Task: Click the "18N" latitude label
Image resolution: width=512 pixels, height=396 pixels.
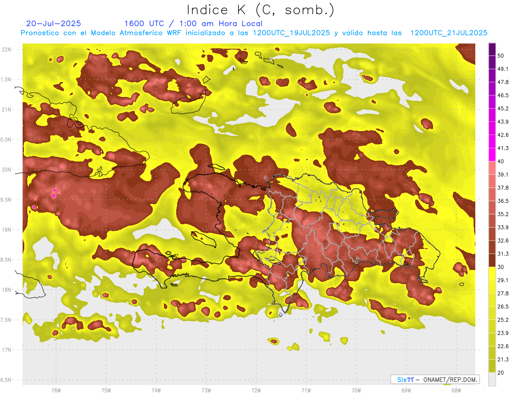Action: 7,290
